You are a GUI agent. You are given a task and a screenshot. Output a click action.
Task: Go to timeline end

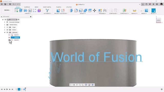tap(13, 89)
